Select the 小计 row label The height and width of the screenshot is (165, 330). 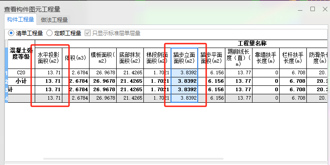click(21, 81)
